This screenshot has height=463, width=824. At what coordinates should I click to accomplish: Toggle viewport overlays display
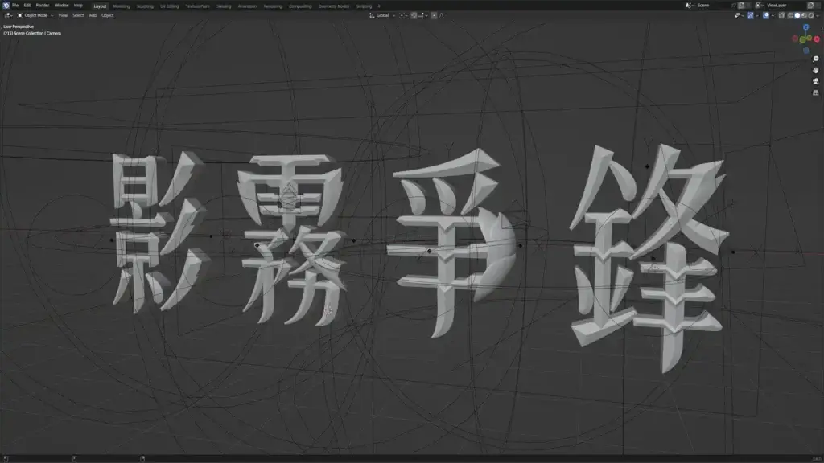pos(764,15)
